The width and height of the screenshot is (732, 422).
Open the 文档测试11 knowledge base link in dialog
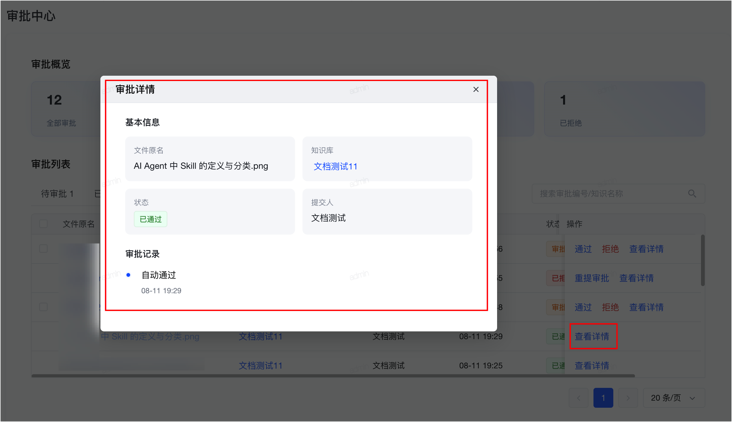tap(335, 167)
